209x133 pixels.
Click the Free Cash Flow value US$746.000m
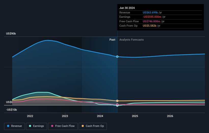point(151,21)
